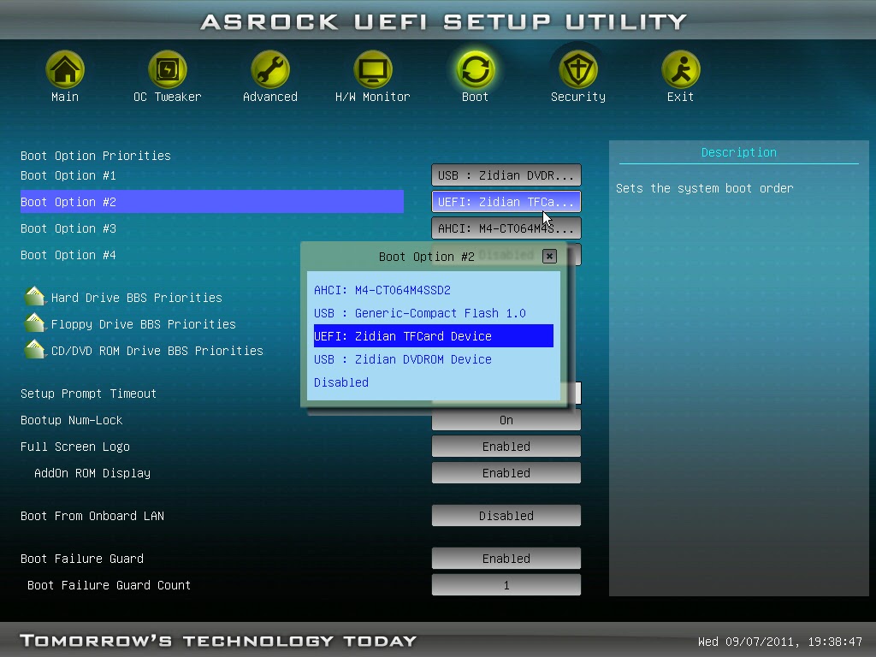Switch to the Exit tab label
876x657 pixels.
point(680,97)
